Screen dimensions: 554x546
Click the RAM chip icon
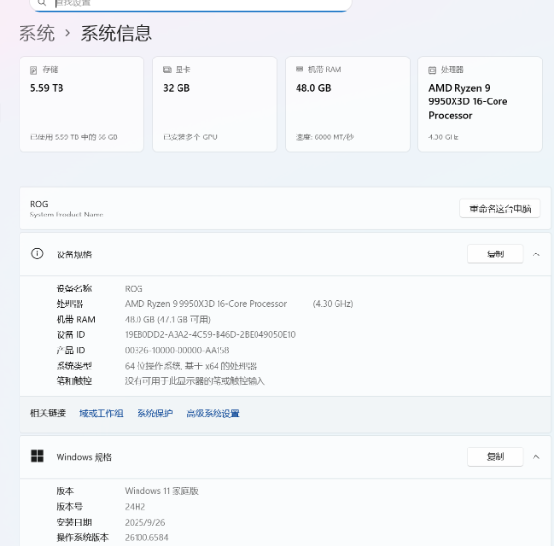click(299, 69)
